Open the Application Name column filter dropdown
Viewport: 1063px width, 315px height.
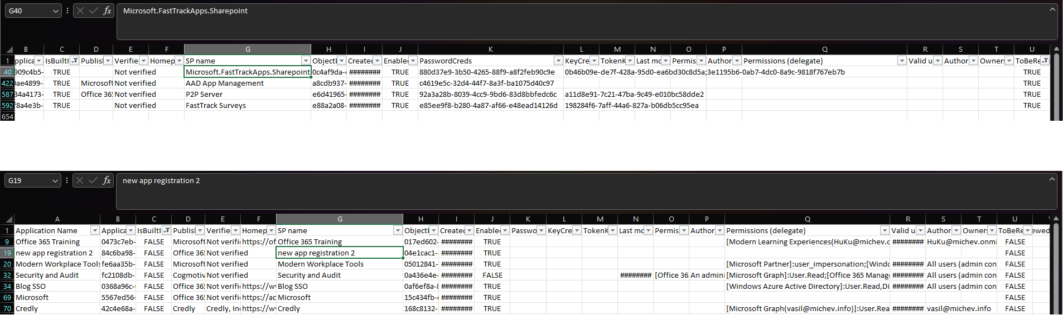point(95,230)
